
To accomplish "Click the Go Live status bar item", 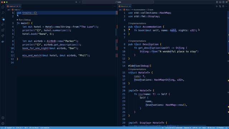I will point(211,128).
